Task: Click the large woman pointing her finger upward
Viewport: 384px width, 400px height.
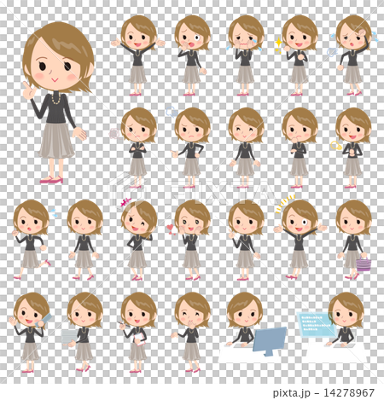Action: 58,102
